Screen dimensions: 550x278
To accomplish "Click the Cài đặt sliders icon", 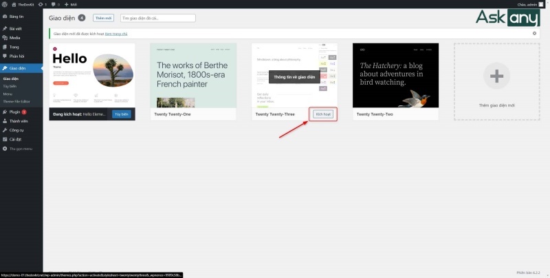I will 5,140.
